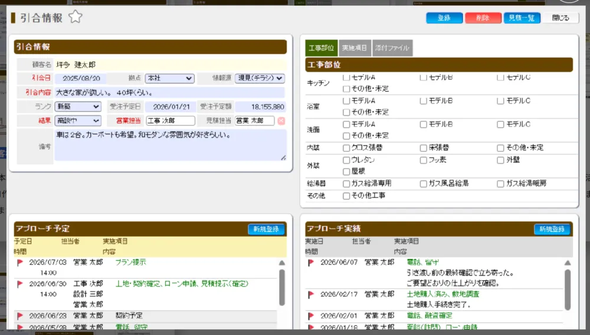
Task: Open 電話、融資確定 link
Action: (x=430, y=316)
